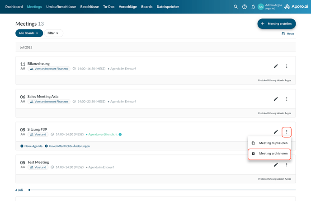This screenshot has height=201, width=311.
Task: Switch to the Beschlüsse tab
Action: click(x=90, y=7)
